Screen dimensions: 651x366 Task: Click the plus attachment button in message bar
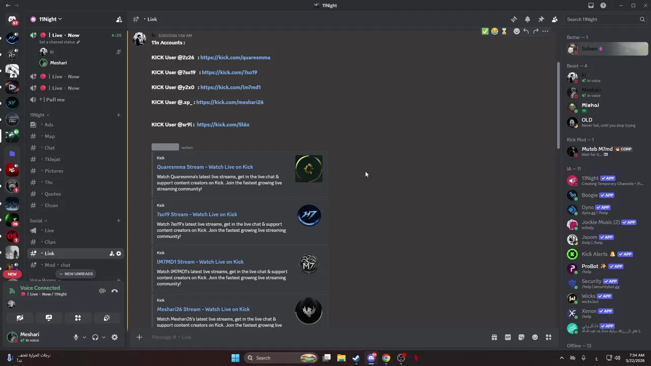(139, 337)
